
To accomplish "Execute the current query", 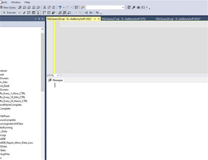I will (x=9, y=13).
